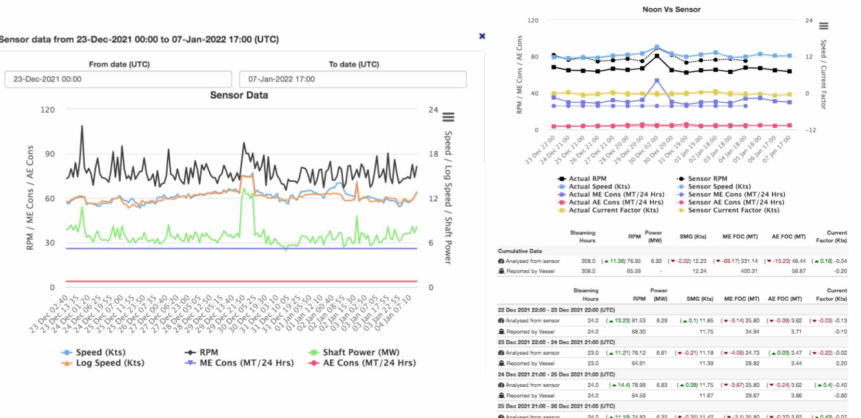This screenshot has width=861, height=418.
Task: Toggle Sensor AE Cons (MT/24 Hrs) legend item
Action: 731,202
